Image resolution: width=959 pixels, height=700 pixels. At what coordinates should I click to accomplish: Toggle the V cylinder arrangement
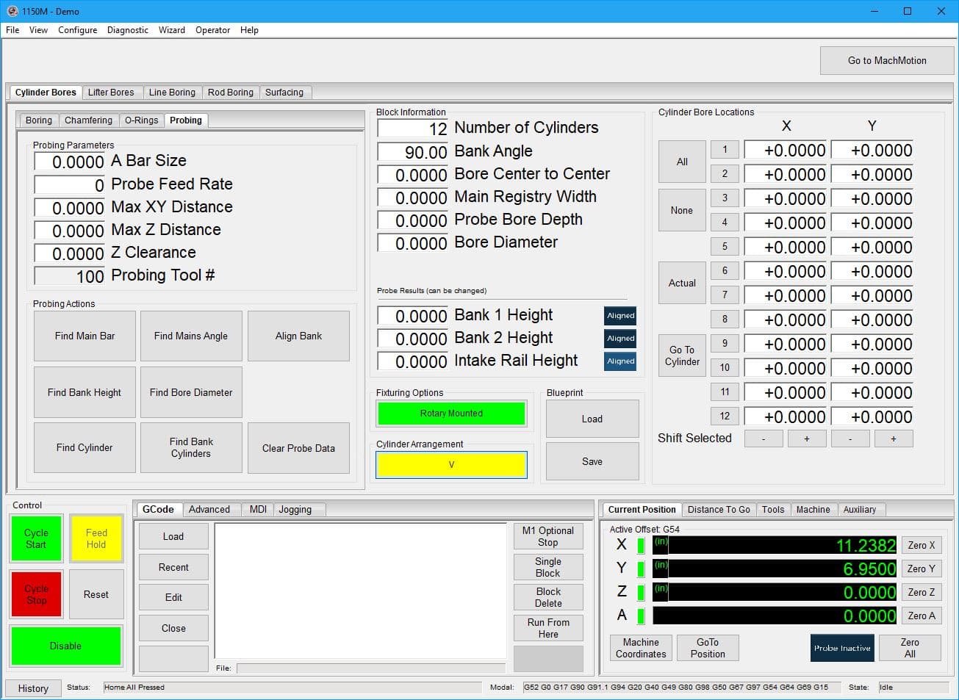click(450, 464)
